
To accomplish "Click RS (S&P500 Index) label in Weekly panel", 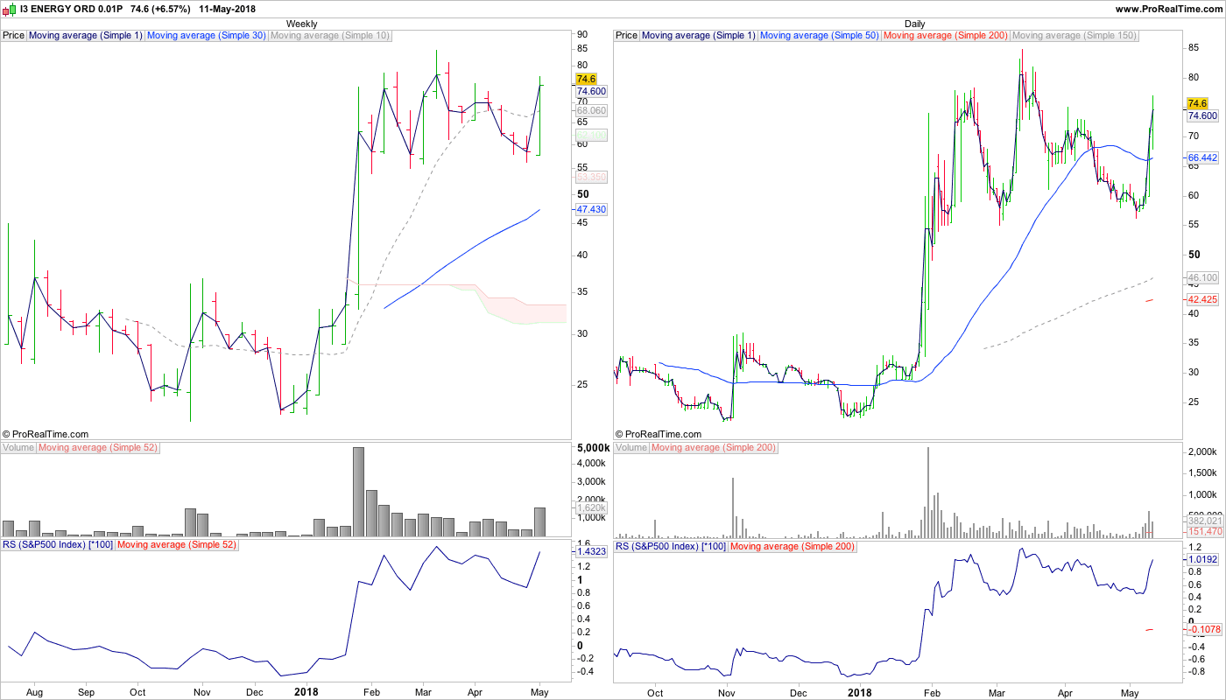I will tap(58, 546).
